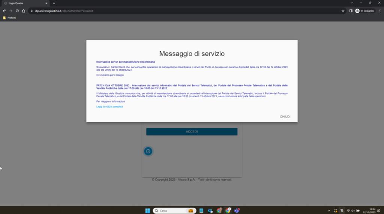Image resolution: width=384 pixels, height=214 pixels.
Task: Go back using the browser back arrow
Action: point(4,11)
